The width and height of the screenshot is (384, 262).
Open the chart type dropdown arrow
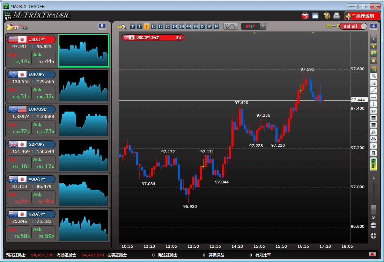coord(263,26)
